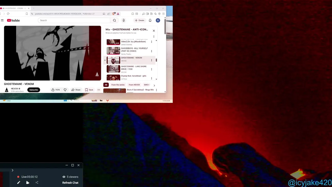Open more actions ellipsis under video
The width and height of the screenshot is (332, 187).
(x=99, y=90)
